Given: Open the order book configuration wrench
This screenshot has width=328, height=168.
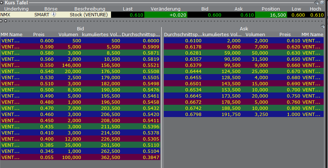Looking at the screenshot, I should tap(323, 26).
